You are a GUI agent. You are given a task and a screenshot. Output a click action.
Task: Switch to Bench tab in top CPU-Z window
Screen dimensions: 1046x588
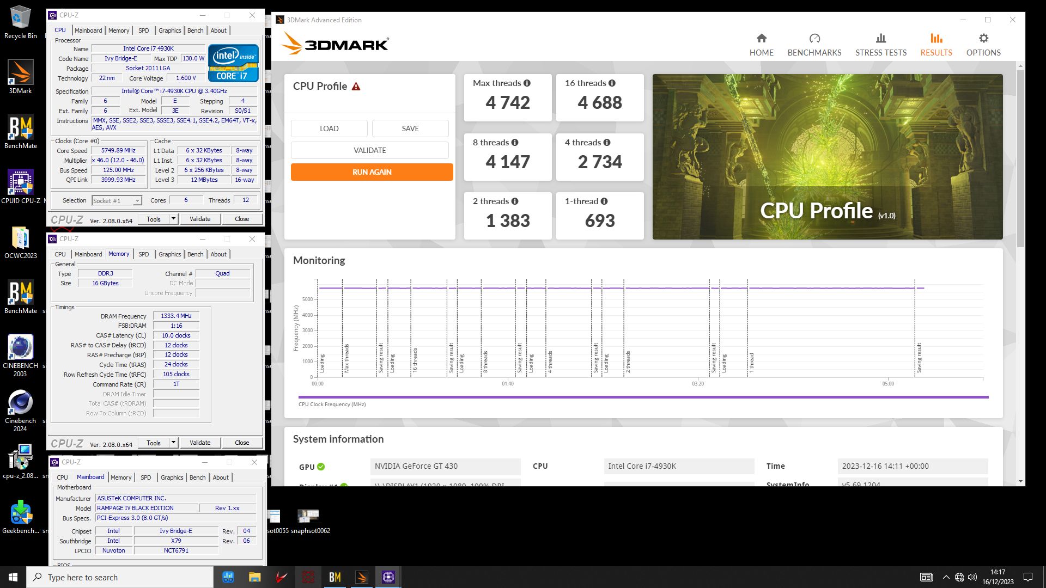coord(195,30)
